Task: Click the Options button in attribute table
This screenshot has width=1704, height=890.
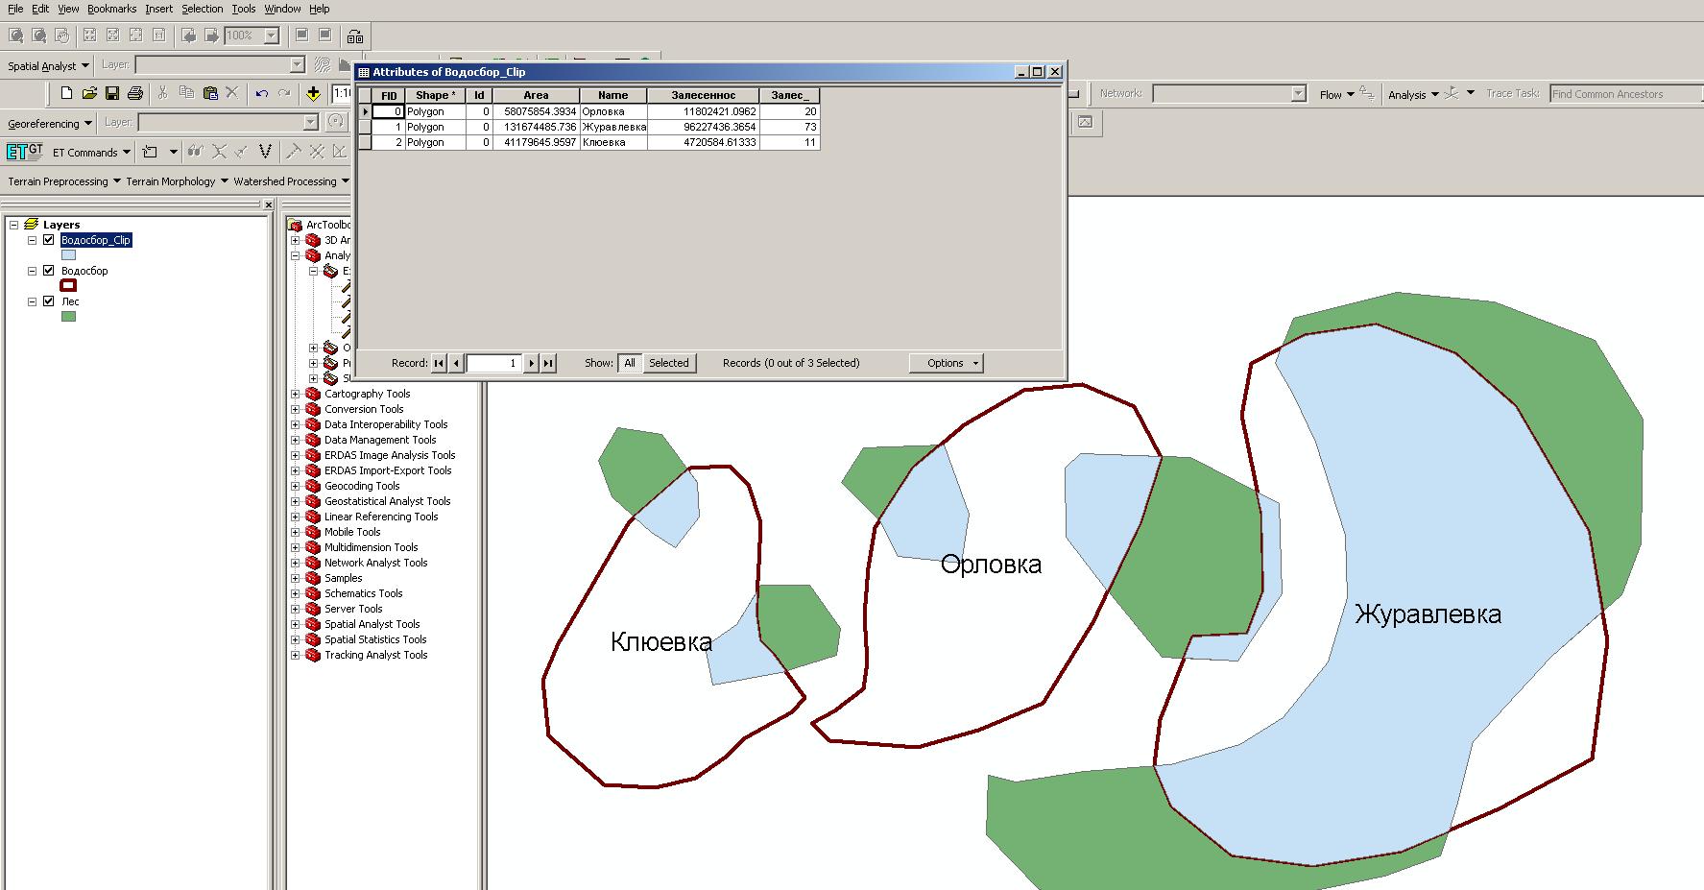Action: [x=946, y=363]
